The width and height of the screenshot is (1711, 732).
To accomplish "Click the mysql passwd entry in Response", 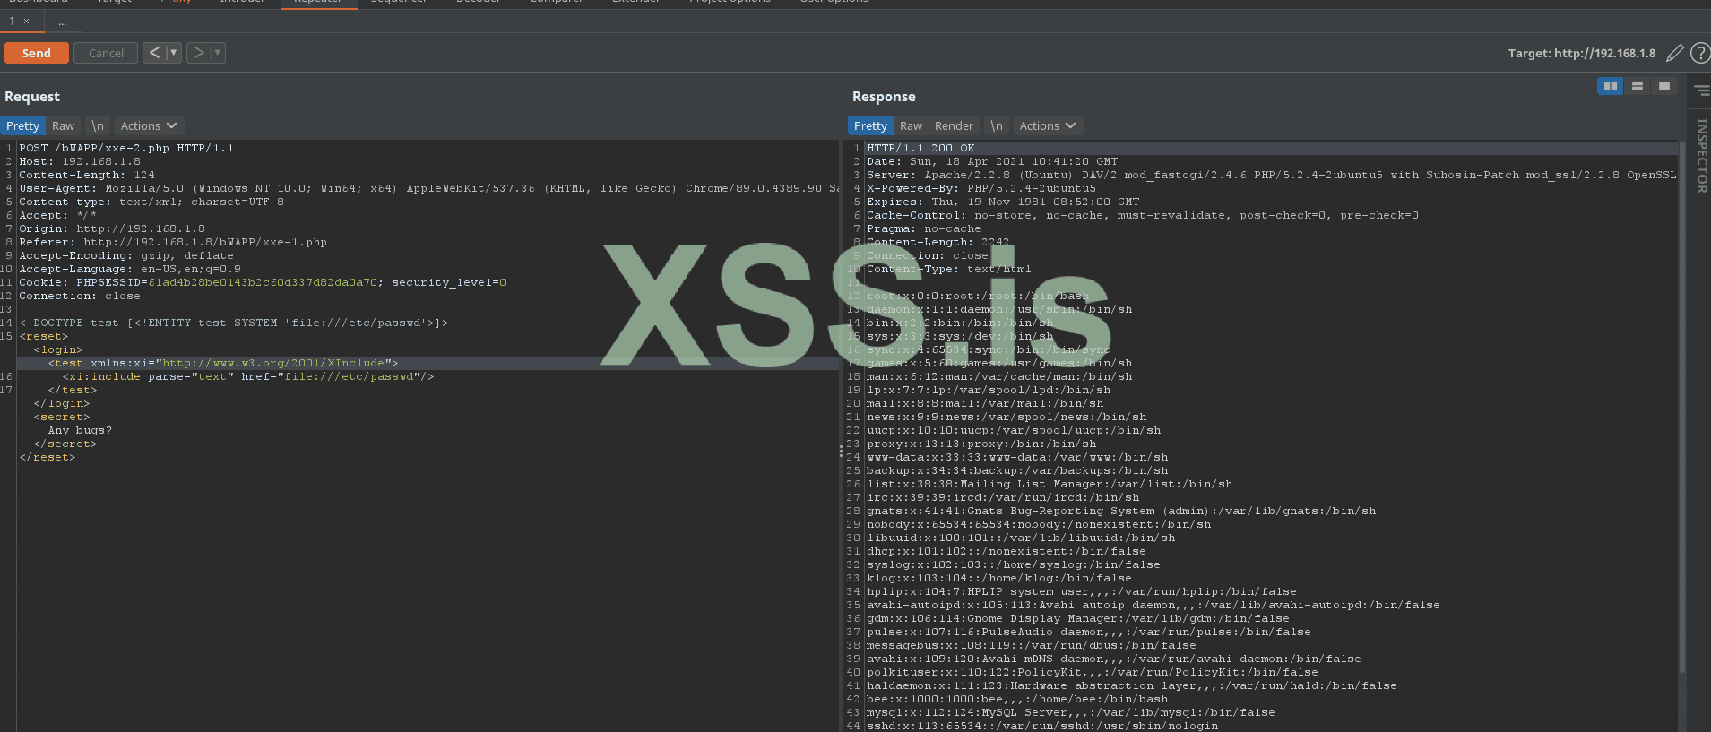I will tap(1071, 713).
